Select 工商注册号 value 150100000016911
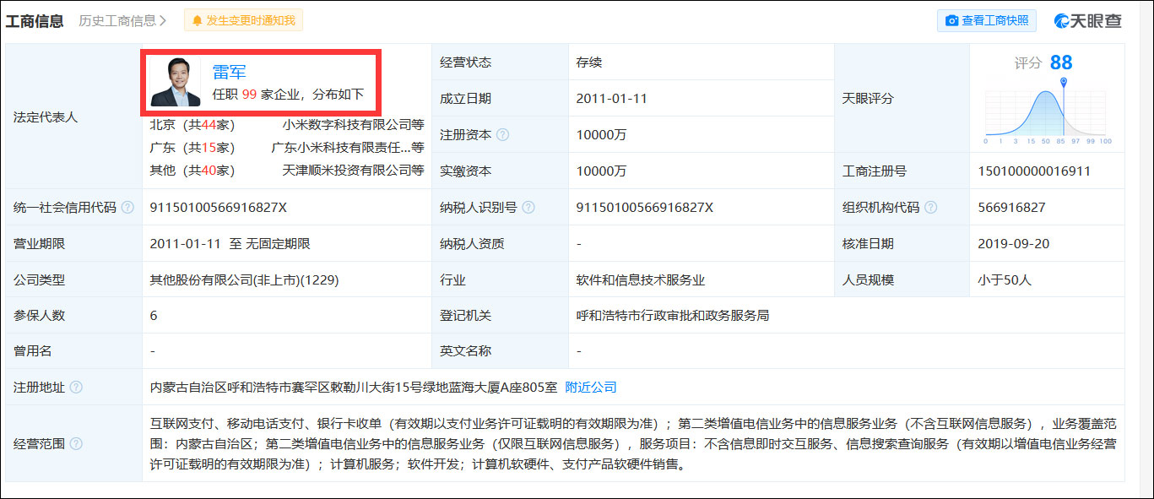The width and height of the screenshot is (1154, 499). click(x=1034, y=171)
